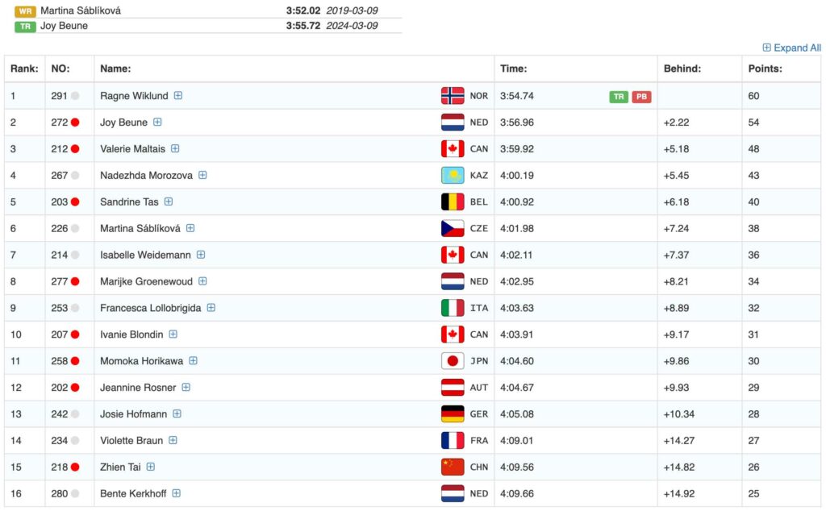Click the red dot next to number 272

pos(75,123)
